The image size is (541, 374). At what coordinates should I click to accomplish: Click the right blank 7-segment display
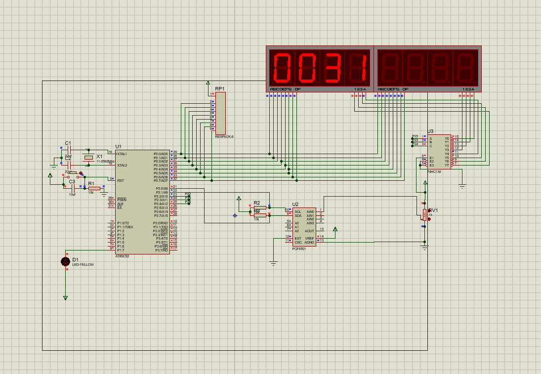[427, 69]
